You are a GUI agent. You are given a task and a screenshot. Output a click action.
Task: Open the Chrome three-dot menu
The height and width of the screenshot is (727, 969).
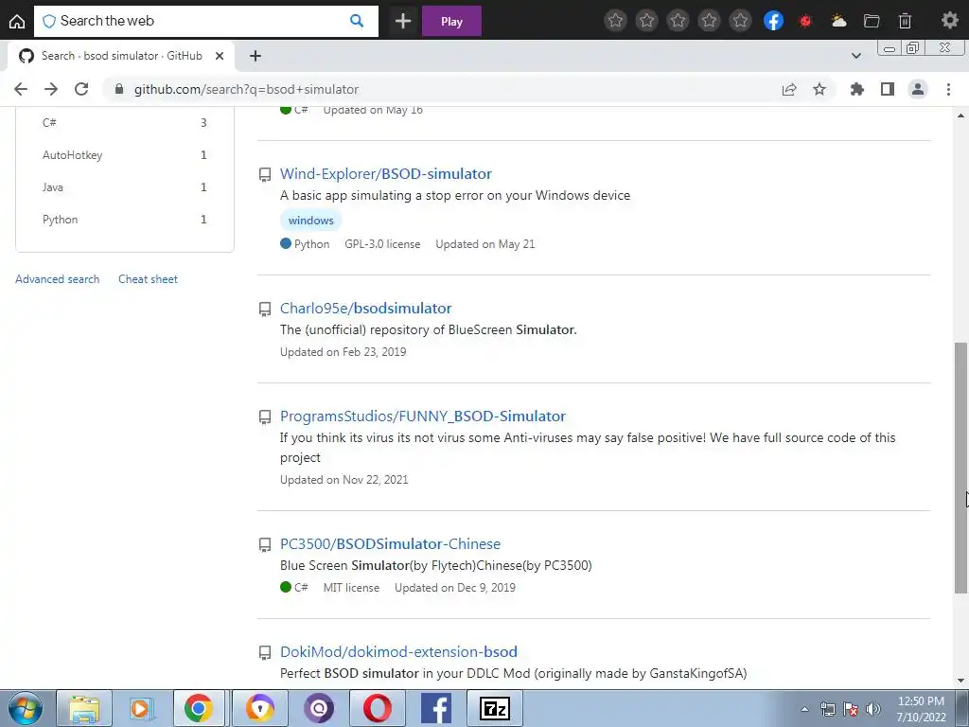948,89
